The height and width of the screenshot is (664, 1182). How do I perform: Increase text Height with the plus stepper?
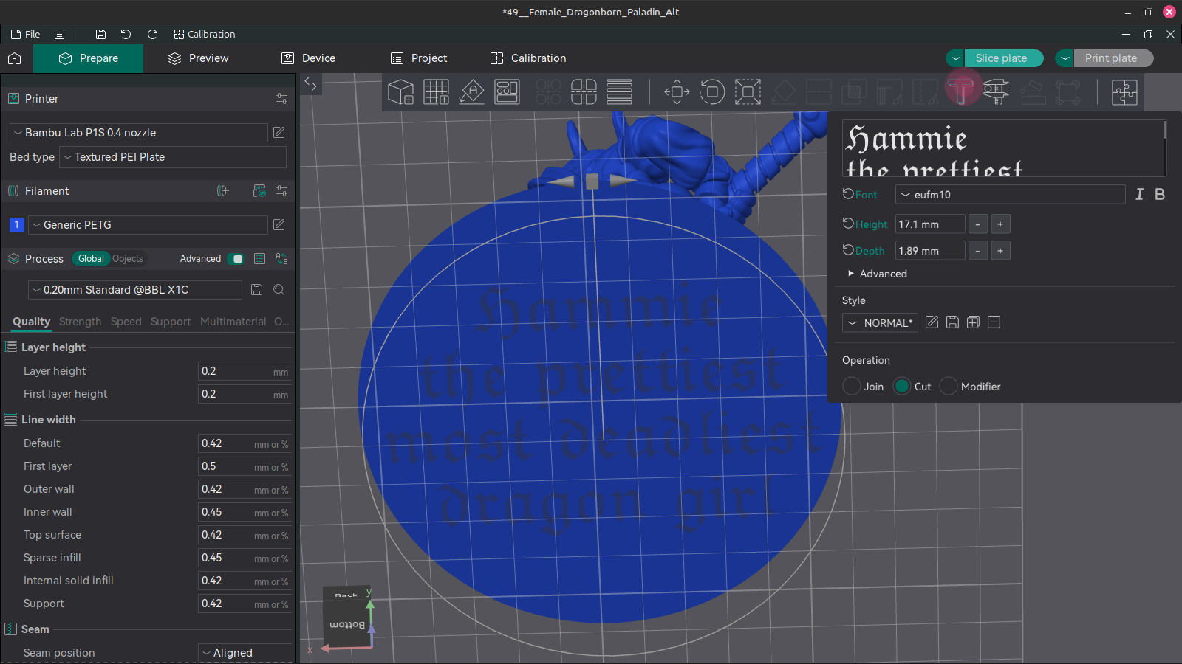pyautogui.click(x=1000, y=224)
